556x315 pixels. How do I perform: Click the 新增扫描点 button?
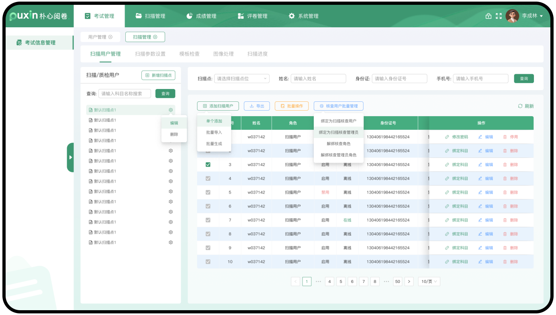tap(158, 75)
